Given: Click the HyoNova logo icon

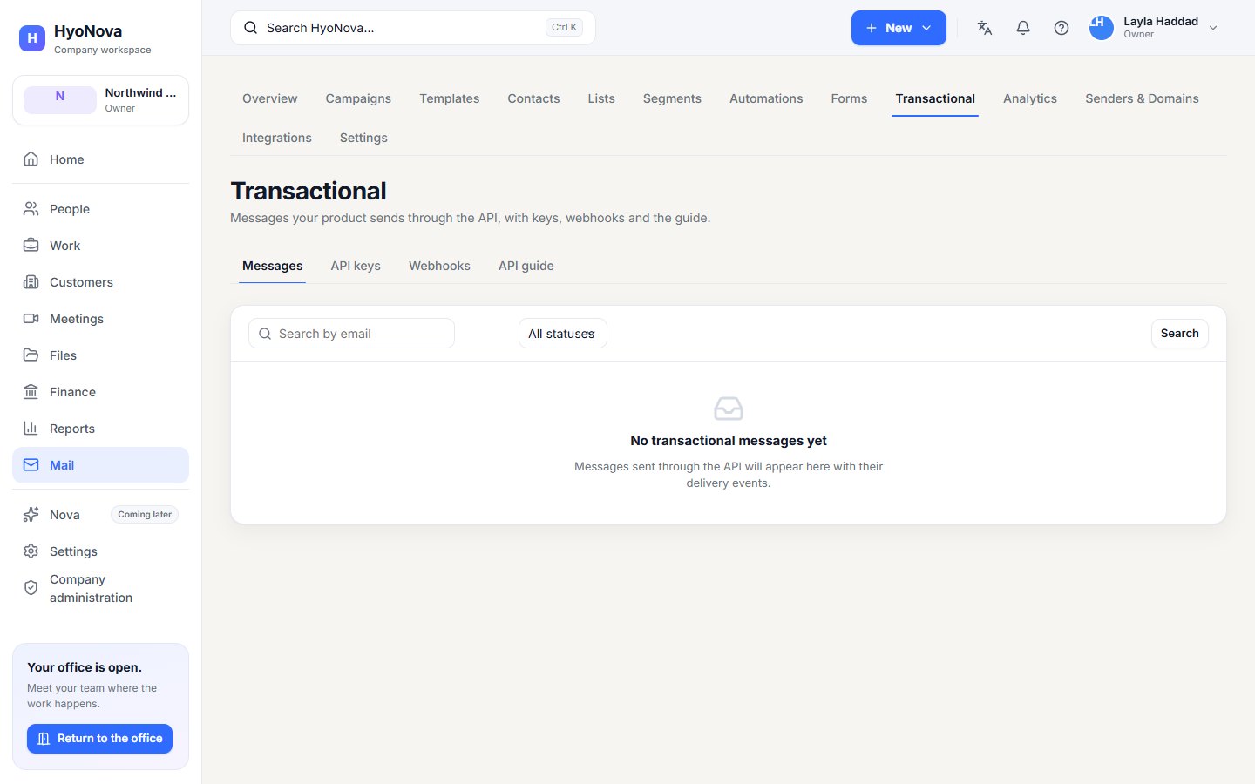Looking at the screenshot, I should point(32,38).
